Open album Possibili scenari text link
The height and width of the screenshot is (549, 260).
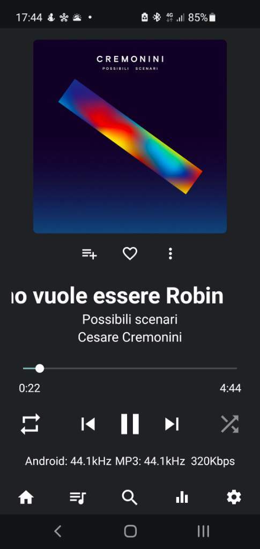click(130, 319)
